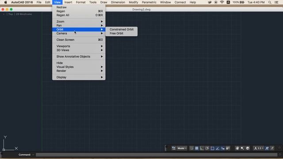Viewport: 283px width, 159px height.
Task: Click the UCS origin icon
Action: [4, 150]
